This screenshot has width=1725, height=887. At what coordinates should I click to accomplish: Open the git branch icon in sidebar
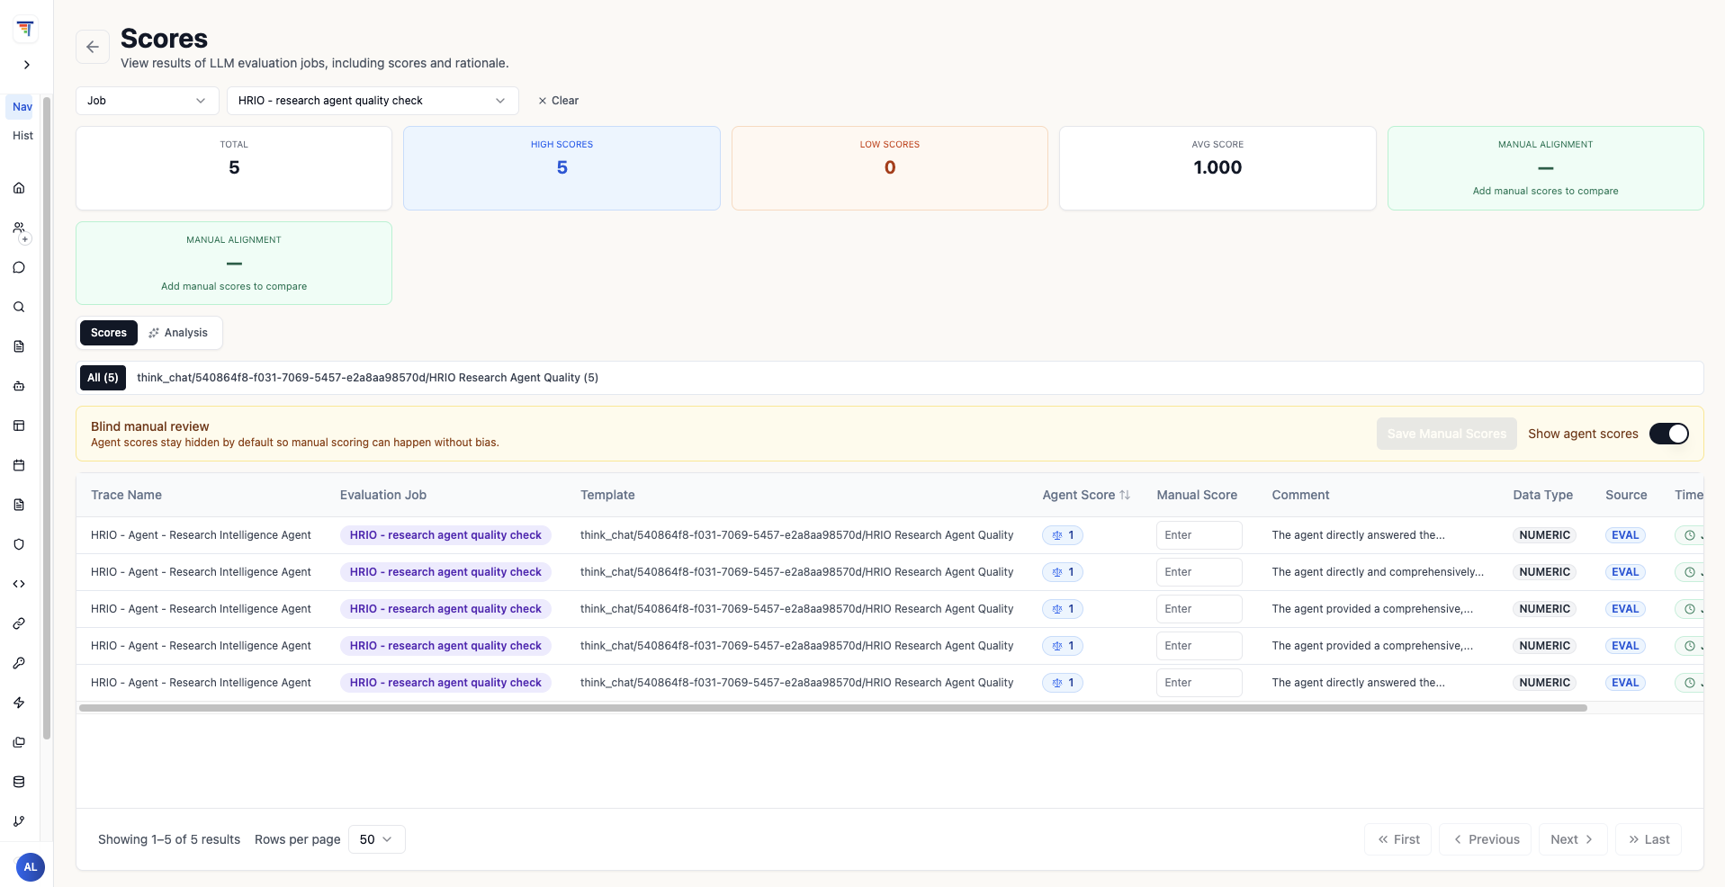pos(19,821)
